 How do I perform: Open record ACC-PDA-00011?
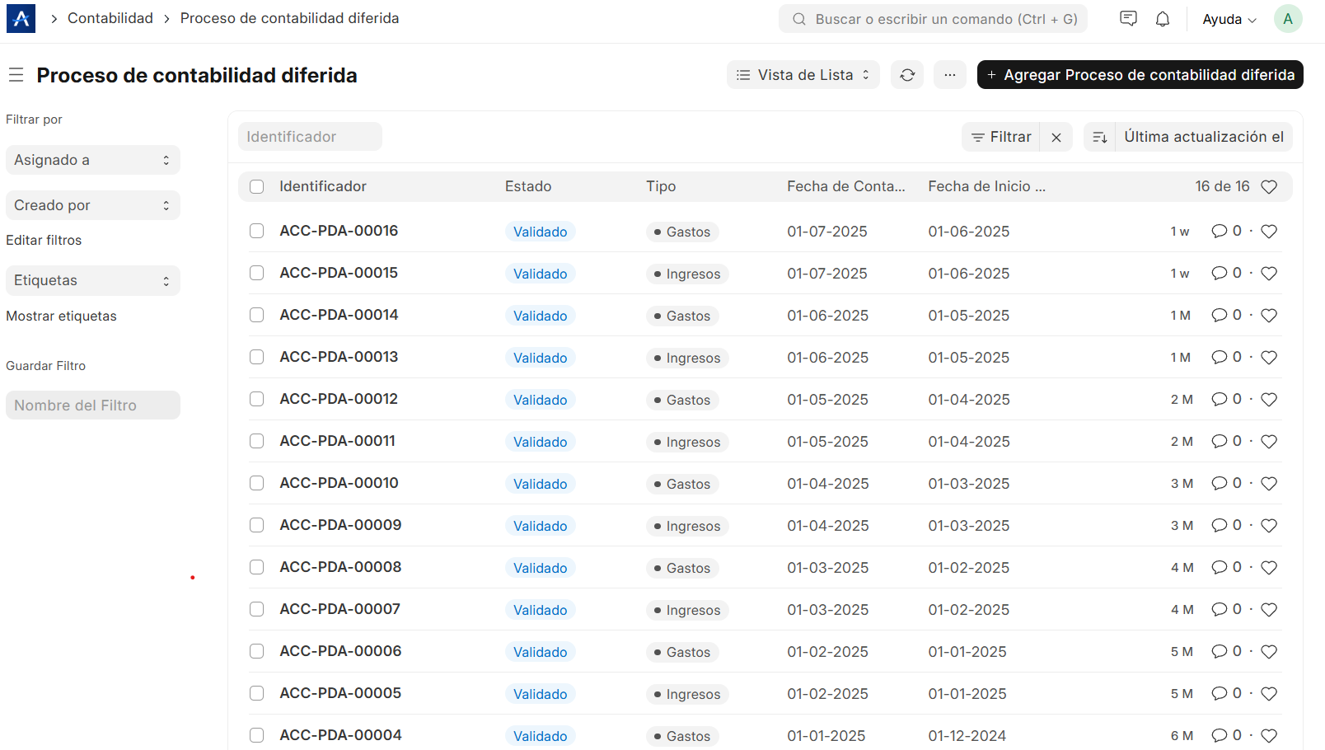coord(337,441)
